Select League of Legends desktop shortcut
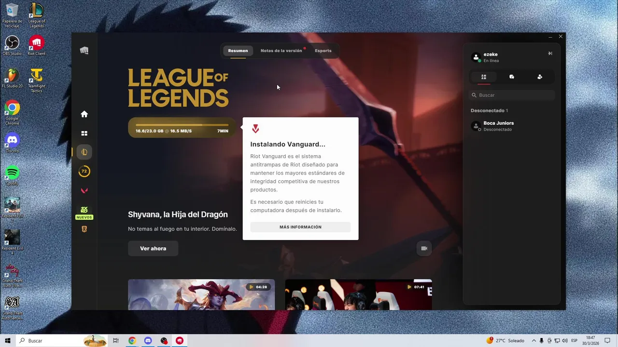Image resolution: width=618 pixels, height=347 pixels. click(37, 15)
